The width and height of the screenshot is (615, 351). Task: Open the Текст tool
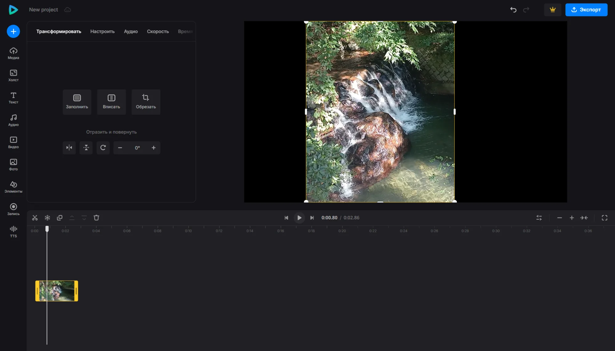coord(13,98)
